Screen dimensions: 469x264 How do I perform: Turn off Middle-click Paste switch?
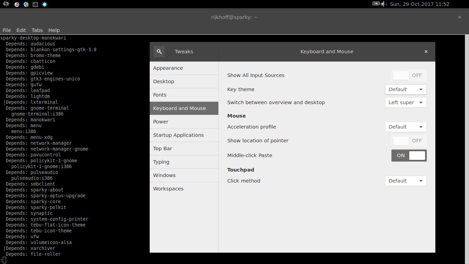coord(409,155)
